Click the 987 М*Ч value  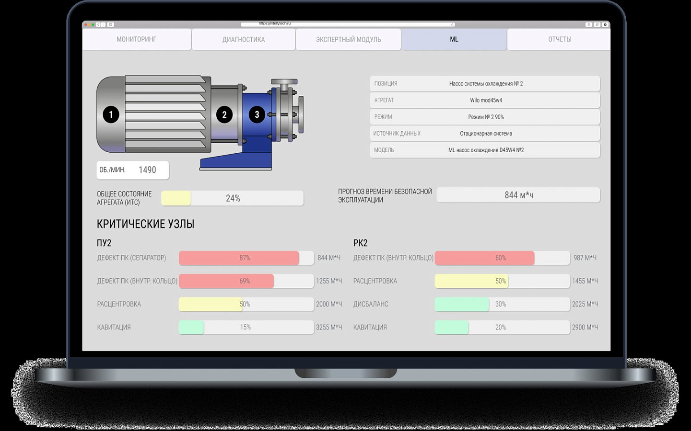tap(585, 258)
